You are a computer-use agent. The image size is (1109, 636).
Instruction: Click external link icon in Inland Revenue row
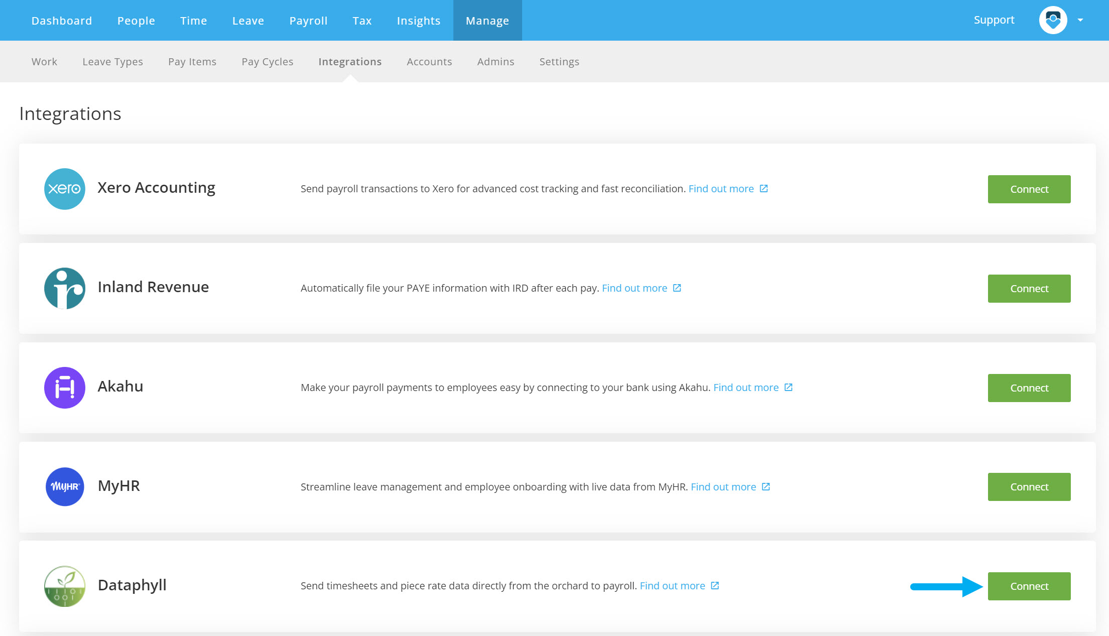pyautogui.click(x=677, y=288)
